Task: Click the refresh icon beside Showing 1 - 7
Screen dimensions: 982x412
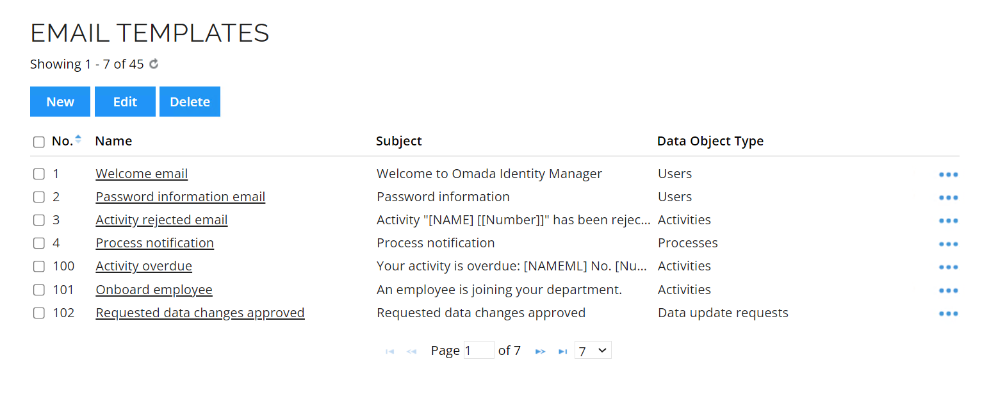Action: pos(154,64)
